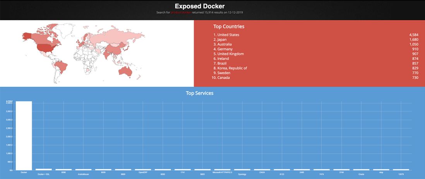This screenshot has width=425, height=179.
Task: Click the Oracle bar in the chart
Action: pos(361,169)
